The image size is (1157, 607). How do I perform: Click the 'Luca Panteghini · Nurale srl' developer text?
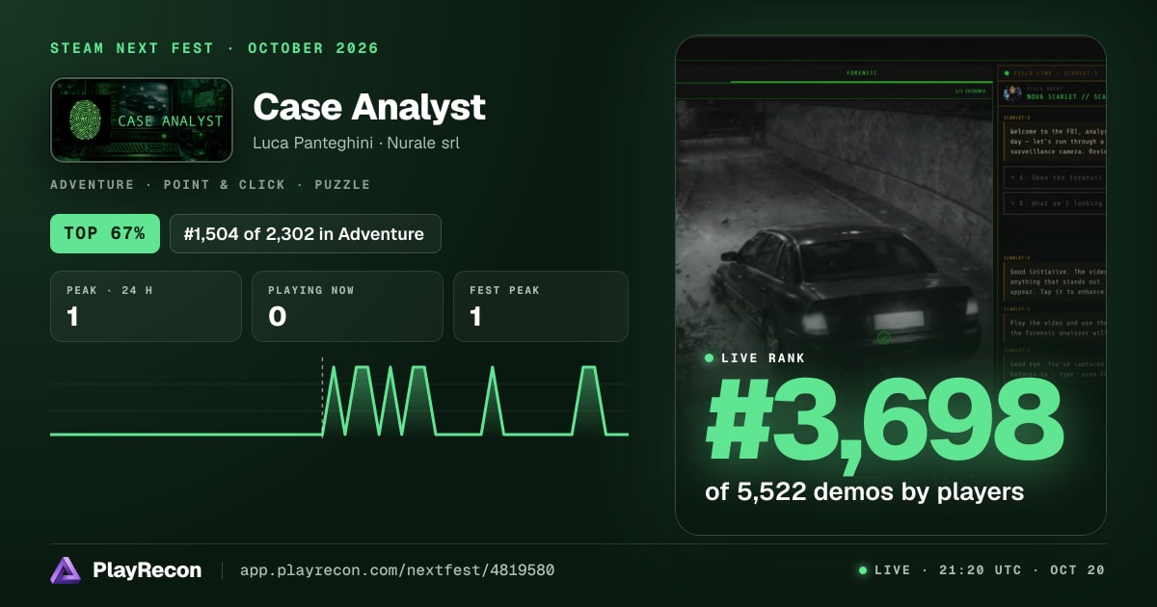(358, 143)
